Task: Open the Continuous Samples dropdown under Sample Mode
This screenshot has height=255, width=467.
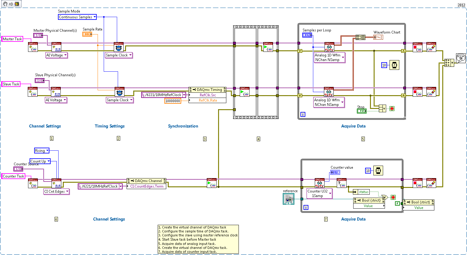Action: tap(77, 17)
